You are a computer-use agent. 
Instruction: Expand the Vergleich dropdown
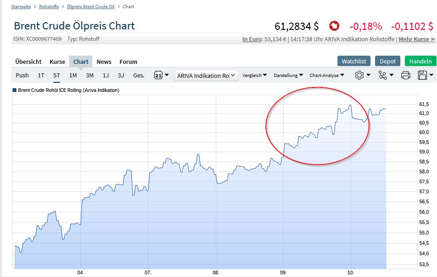[254, 76]
